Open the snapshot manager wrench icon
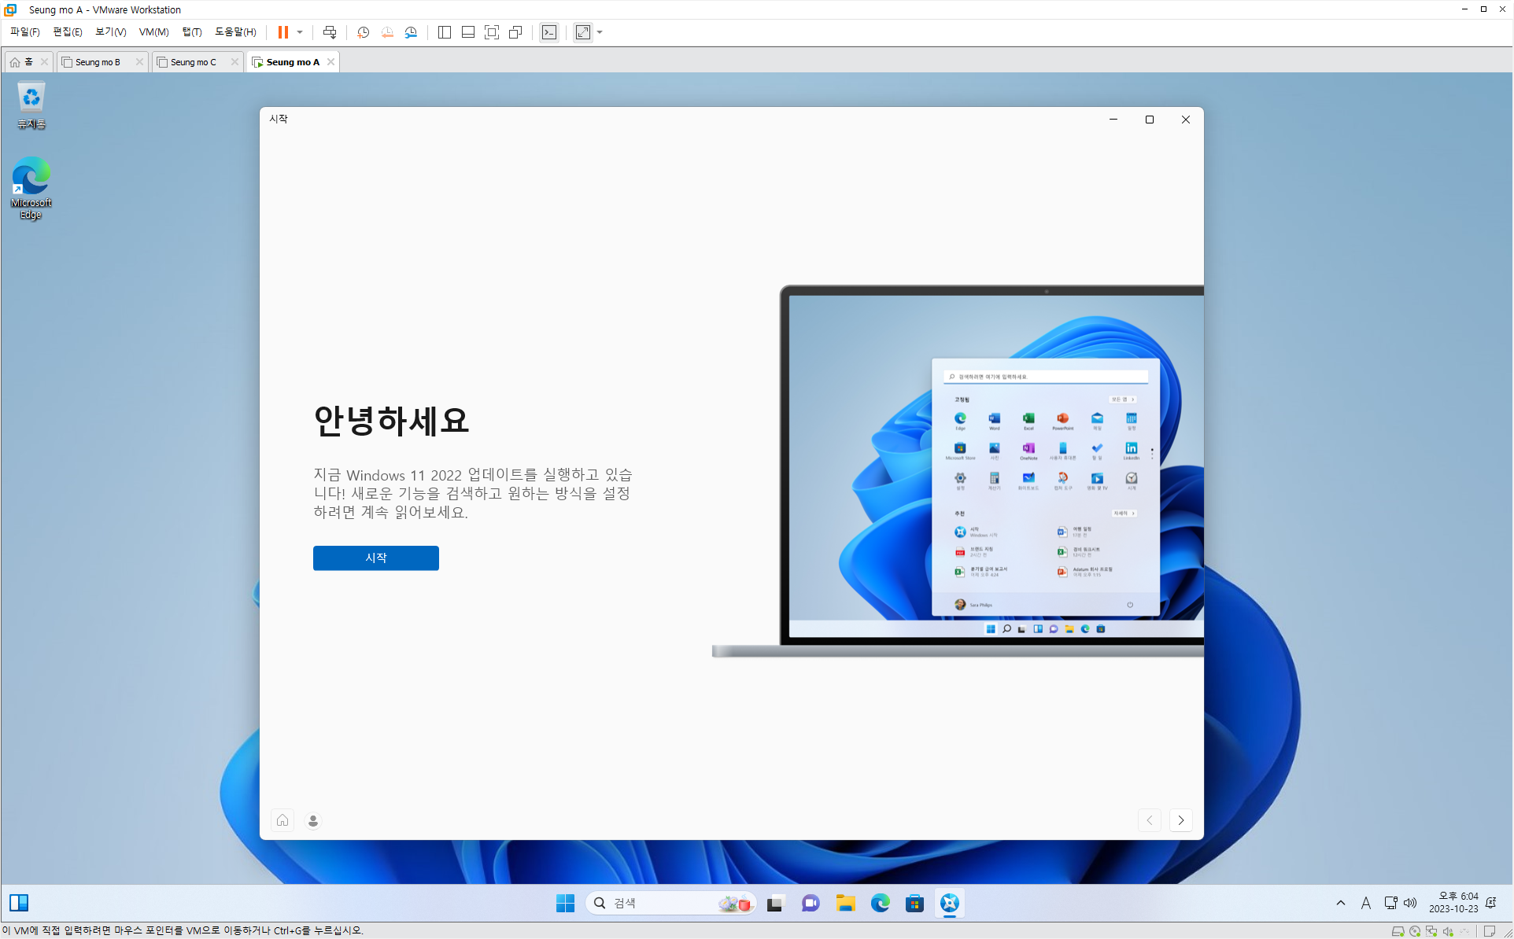The width and height of the screenshot is (1514, 939). point(411,32)
